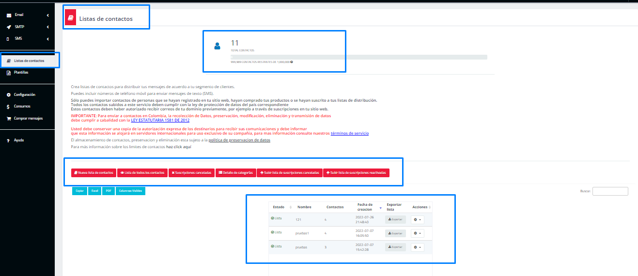Image resolution: width=638 pixels, height=276 pixels.
Task: Select Listas de contactos in the sidebar
Action: (29, 61)
